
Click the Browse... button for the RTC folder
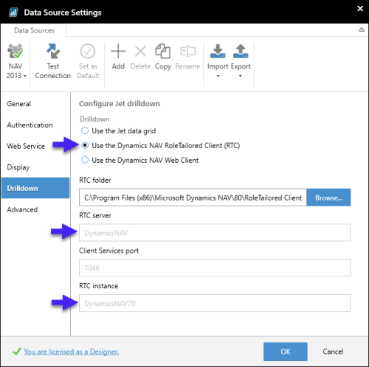(x=328, y=198)
